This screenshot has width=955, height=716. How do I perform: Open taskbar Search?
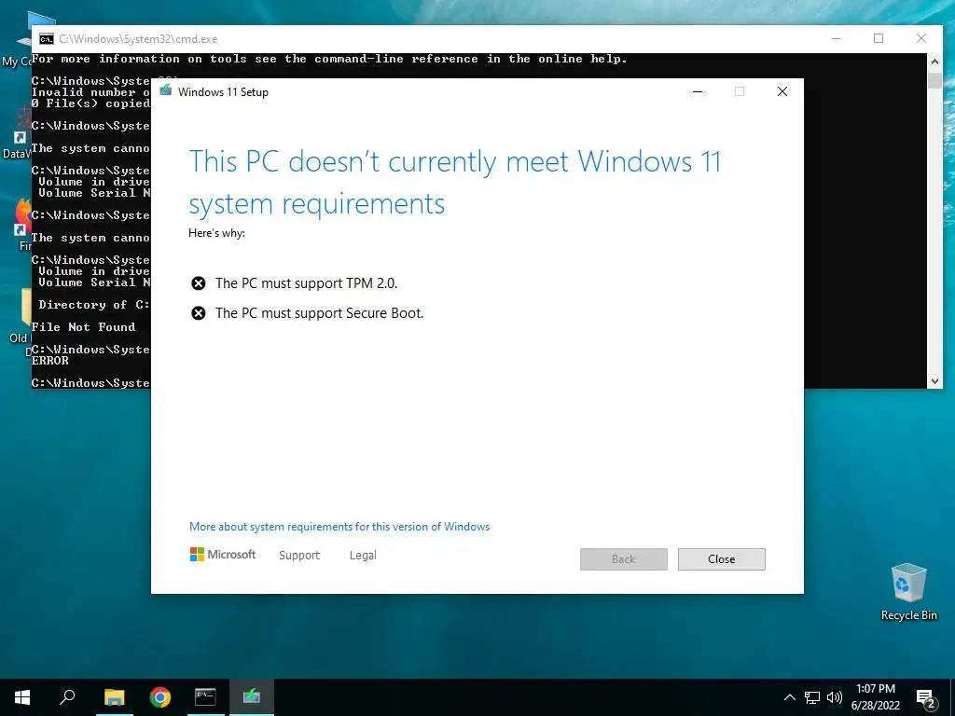(x=67, y=697)
